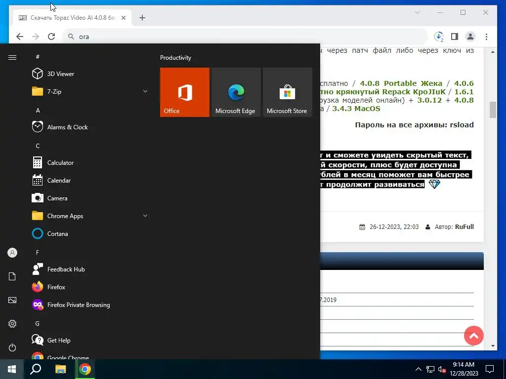The width and height of the screenshot is (506, 379).
Task: Expand the Chrome Apps folder chevron
Action: coord(145,216)
